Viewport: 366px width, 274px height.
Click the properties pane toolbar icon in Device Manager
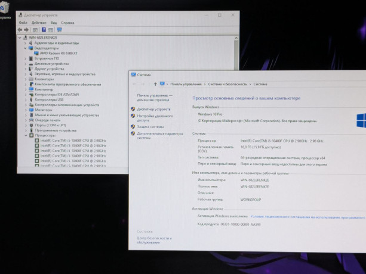35,30
